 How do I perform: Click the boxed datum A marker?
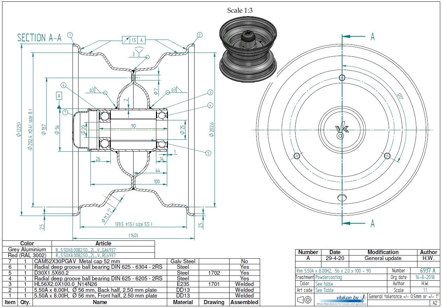pos(59,96)
